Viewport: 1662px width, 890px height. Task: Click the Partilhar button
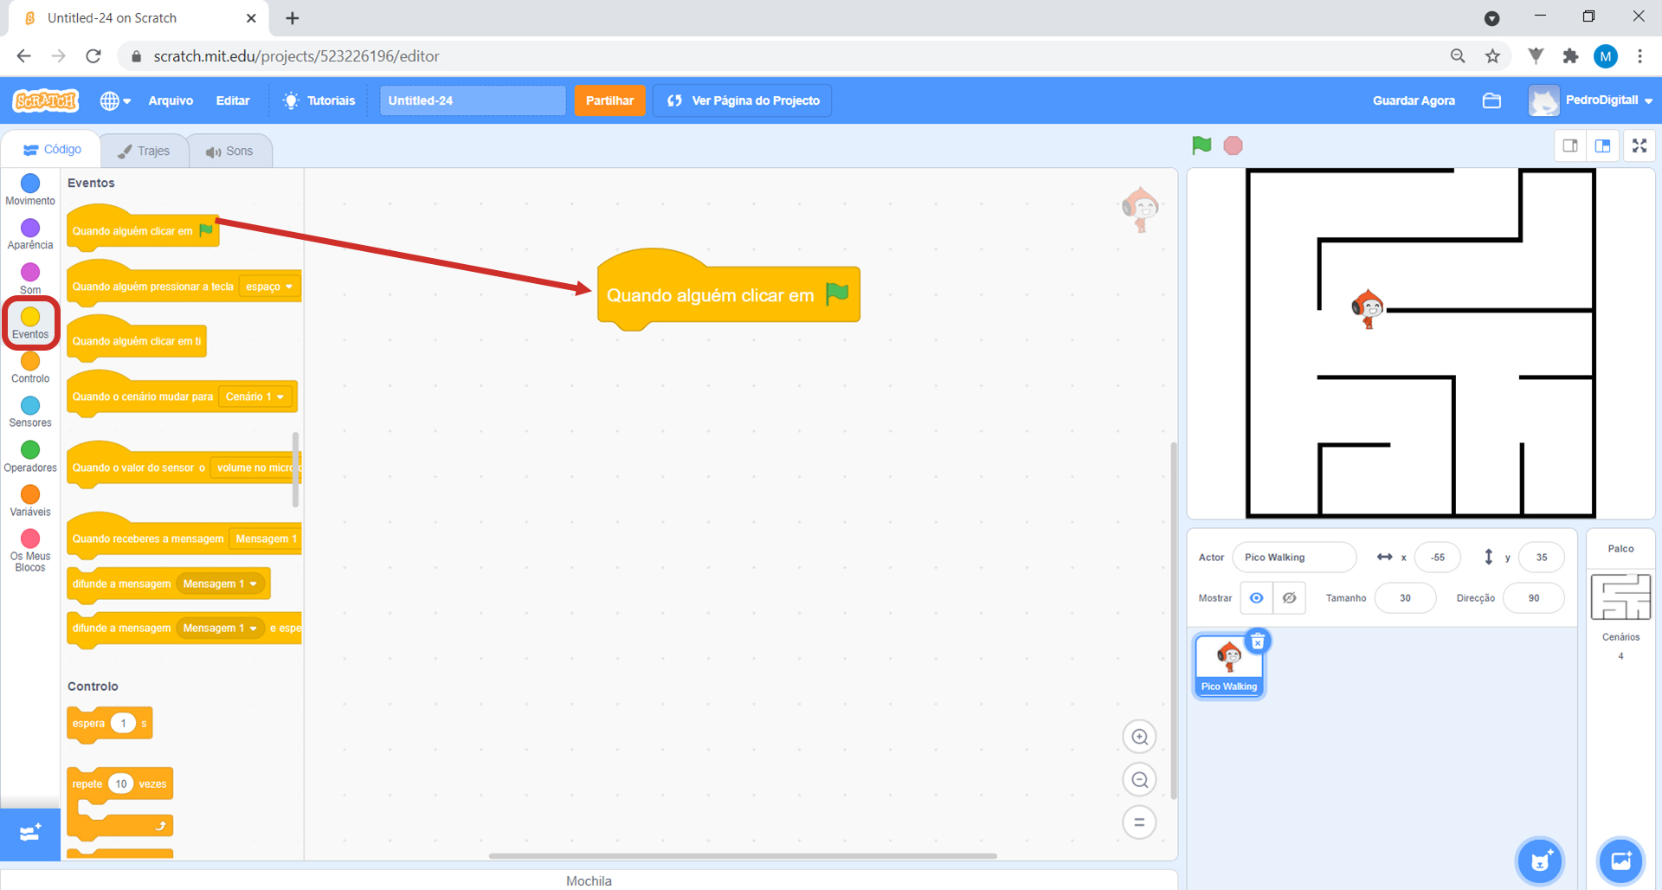tap(609, 100)
